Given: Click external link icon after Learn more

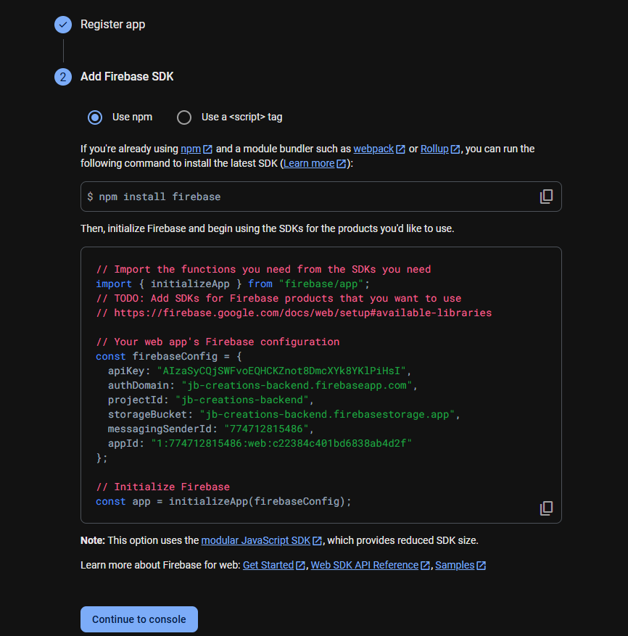Looking at the screenshot, I should point(341,164).
